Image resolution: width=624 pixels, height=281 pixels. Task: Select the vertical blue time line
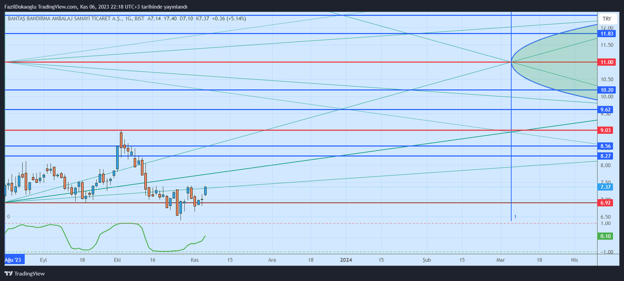(511, 117)
